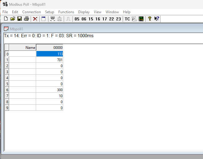This screenshot has height=159, width=203.
Task: Open the communication traffic monitor icon
Action: pyautogui.click(x=134, y=19)
